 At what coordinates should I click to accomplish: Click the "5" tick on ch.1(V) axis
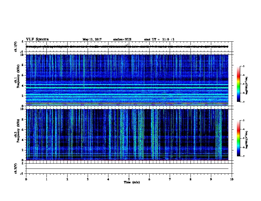tap(22, 42)
